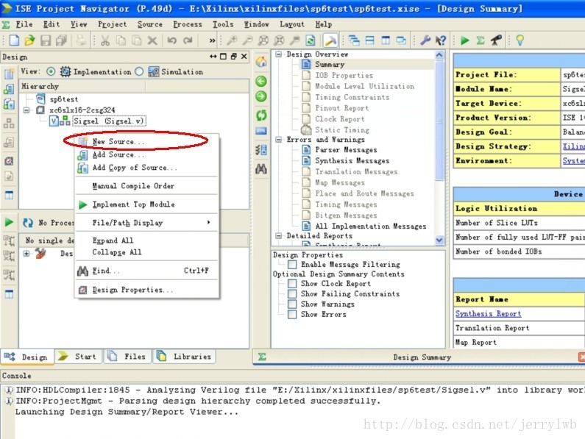This screenshot has width=585, height=439.
Task: Collapse the Errors and Warnings node
Action: click(278, 140)
